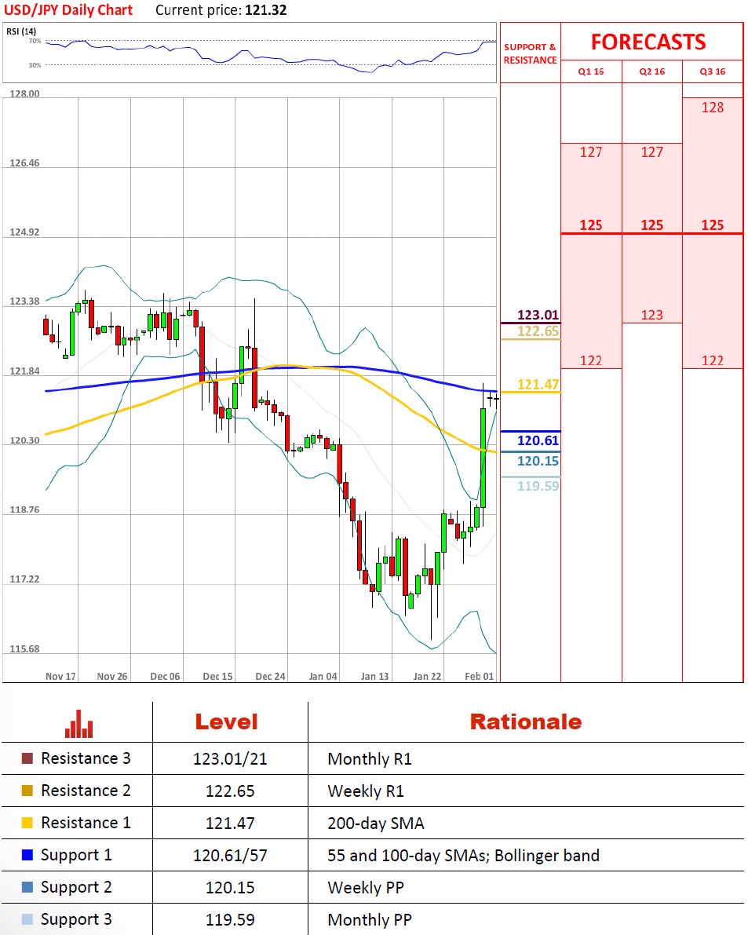Viewport: 748px width, 935px height.
Task: Click the 127 forecast value in Q1 16
Action: pos(591,152)
